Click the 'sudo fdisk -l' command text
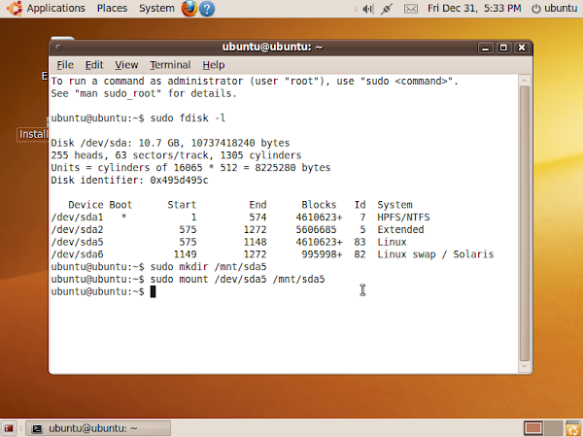 click(x=188, y=118)
